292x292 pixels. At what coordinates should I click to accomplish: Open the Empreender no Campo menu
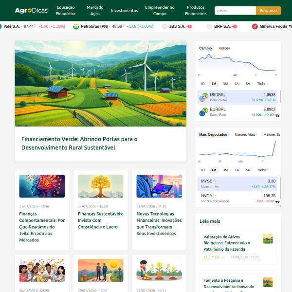pyautogui.click(x=160, y=10)
